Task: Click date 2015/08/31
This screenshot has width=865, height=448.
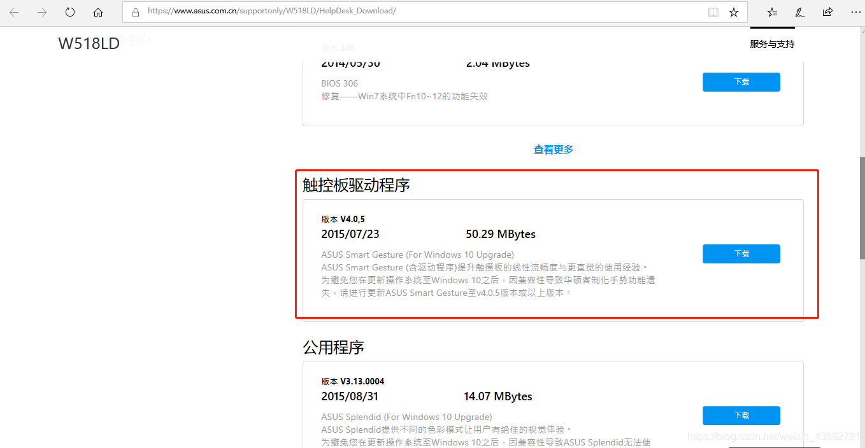Action: [350, 396]
